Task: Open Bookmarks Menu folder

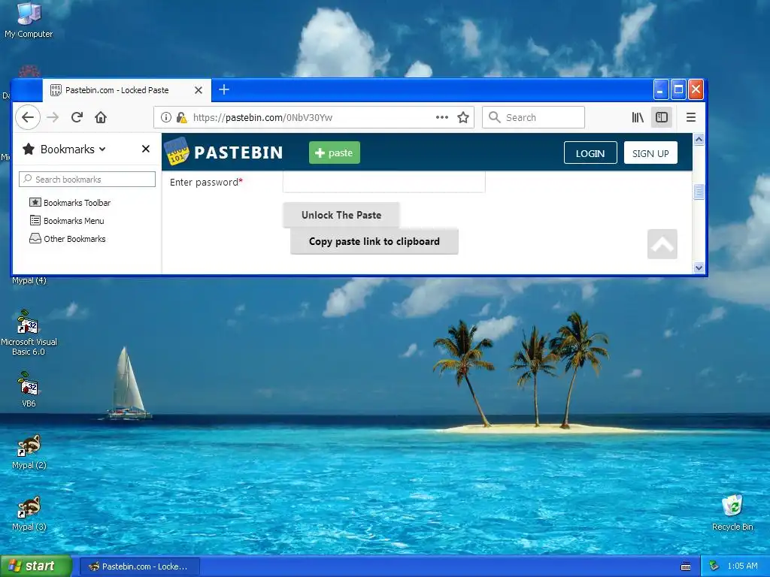Action: coord(67,221)
